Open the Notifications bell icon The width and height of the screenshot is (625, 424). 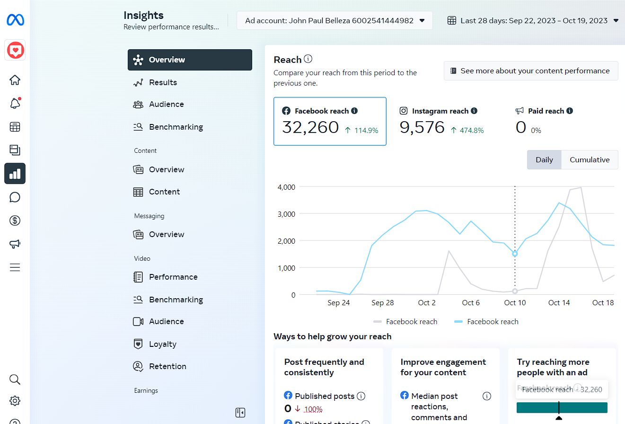click(15, 104)
